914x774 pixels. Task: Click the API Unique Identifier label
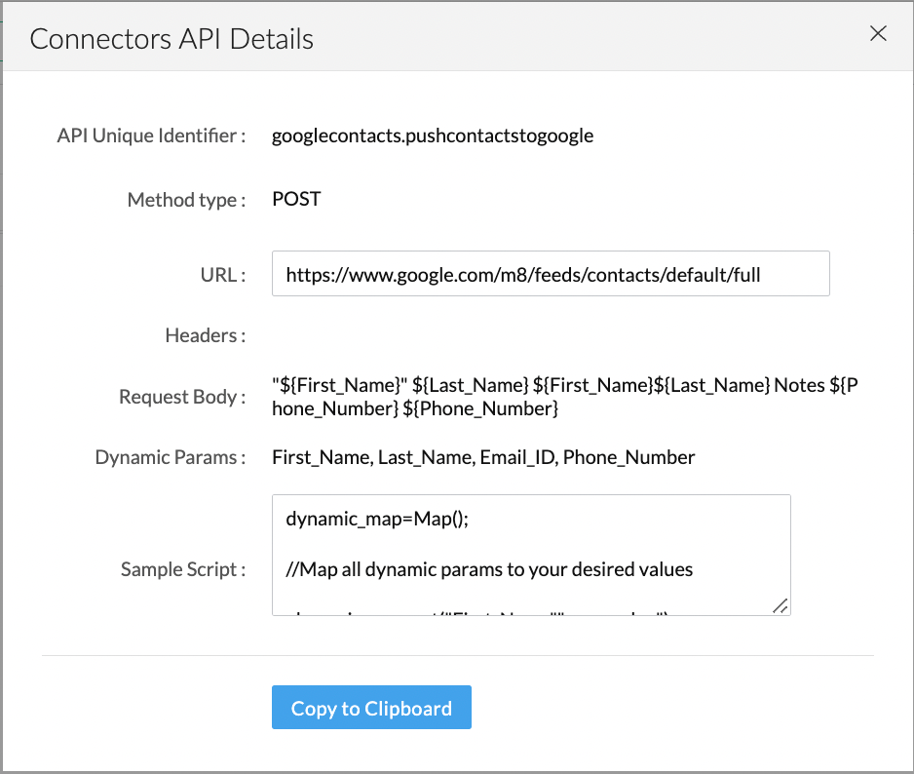pyautogui.click(x=151, y=135)
